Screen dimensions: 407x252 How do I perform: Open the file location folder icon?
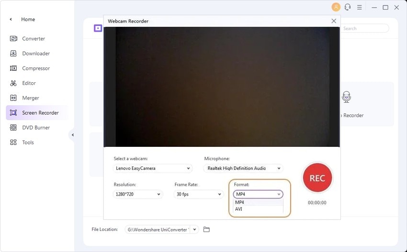click(x=206, y=230)
